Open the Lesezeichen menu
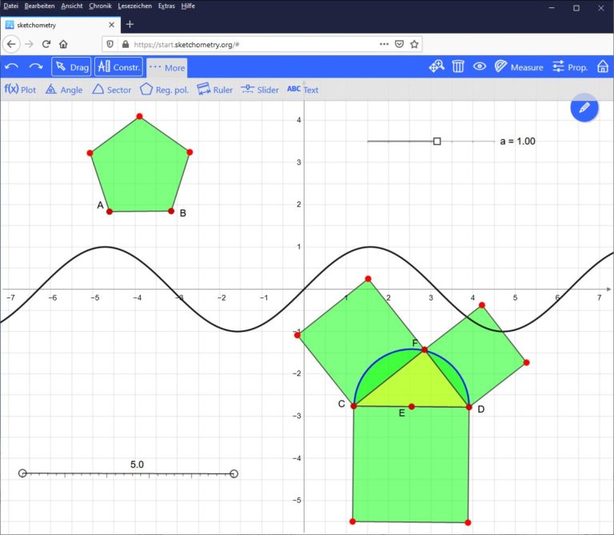Image resolution: width=614 pixels, height=535 pixels. point(134,6)
